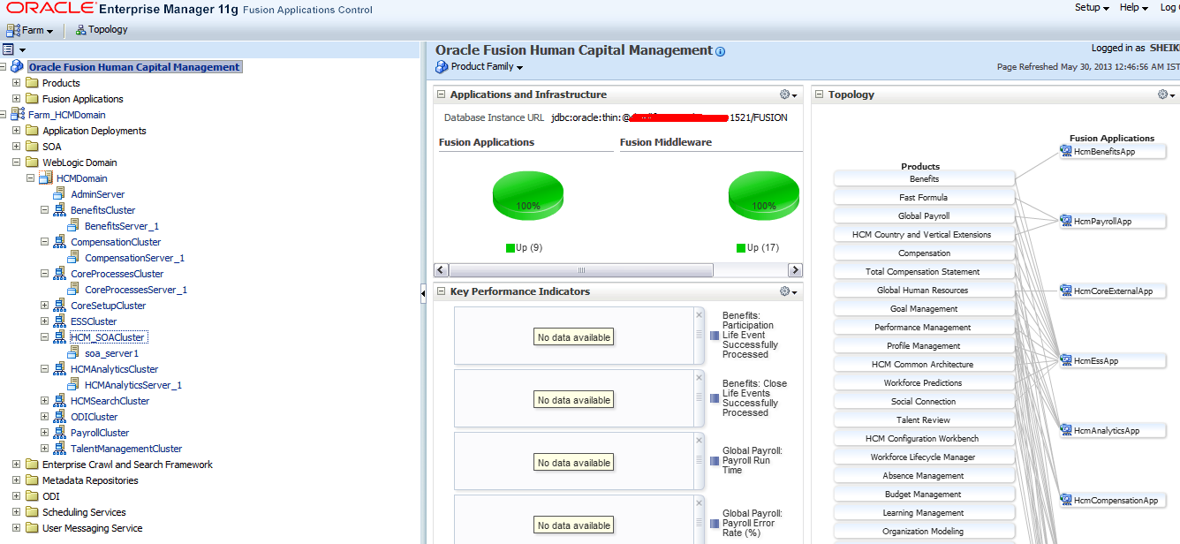Click the ESSCluster cluster icon

coord(60,321)
